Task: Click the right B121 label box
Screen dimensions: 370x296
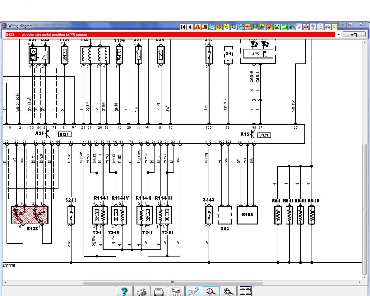Action: pyautogui.click(x=265, y=135)
